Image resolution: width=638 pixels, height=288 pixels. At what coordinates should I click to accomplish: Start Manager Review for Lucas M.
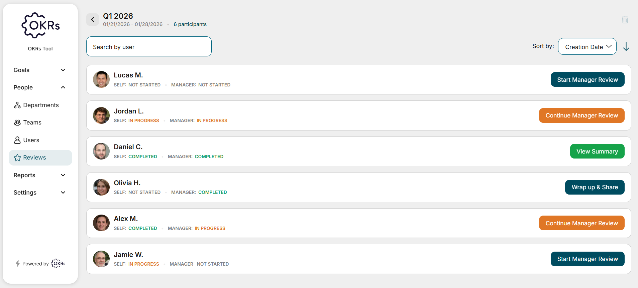coord(588,79)
